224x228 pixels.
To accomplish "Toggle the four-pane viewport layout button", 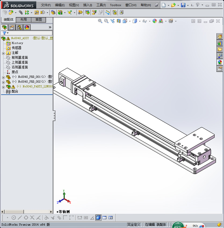I will pos(111,218).
